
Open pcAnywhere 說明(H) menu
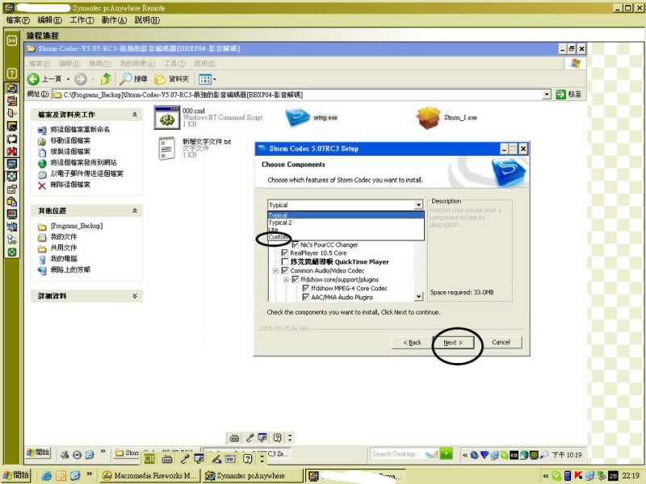tap(147, 20)
